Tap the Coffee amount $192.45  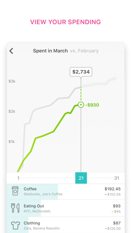[x=113, y=189]
